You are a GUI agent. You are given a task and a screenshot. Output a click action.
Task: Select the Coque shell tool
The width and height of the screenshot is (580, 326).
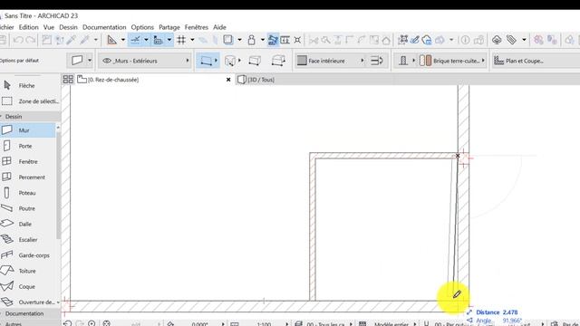pos(28,286)
